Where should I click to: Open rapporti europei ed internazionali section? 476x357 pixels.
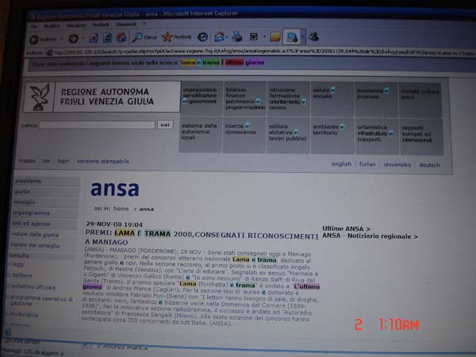pyautogui.click(x=421, y=136)
